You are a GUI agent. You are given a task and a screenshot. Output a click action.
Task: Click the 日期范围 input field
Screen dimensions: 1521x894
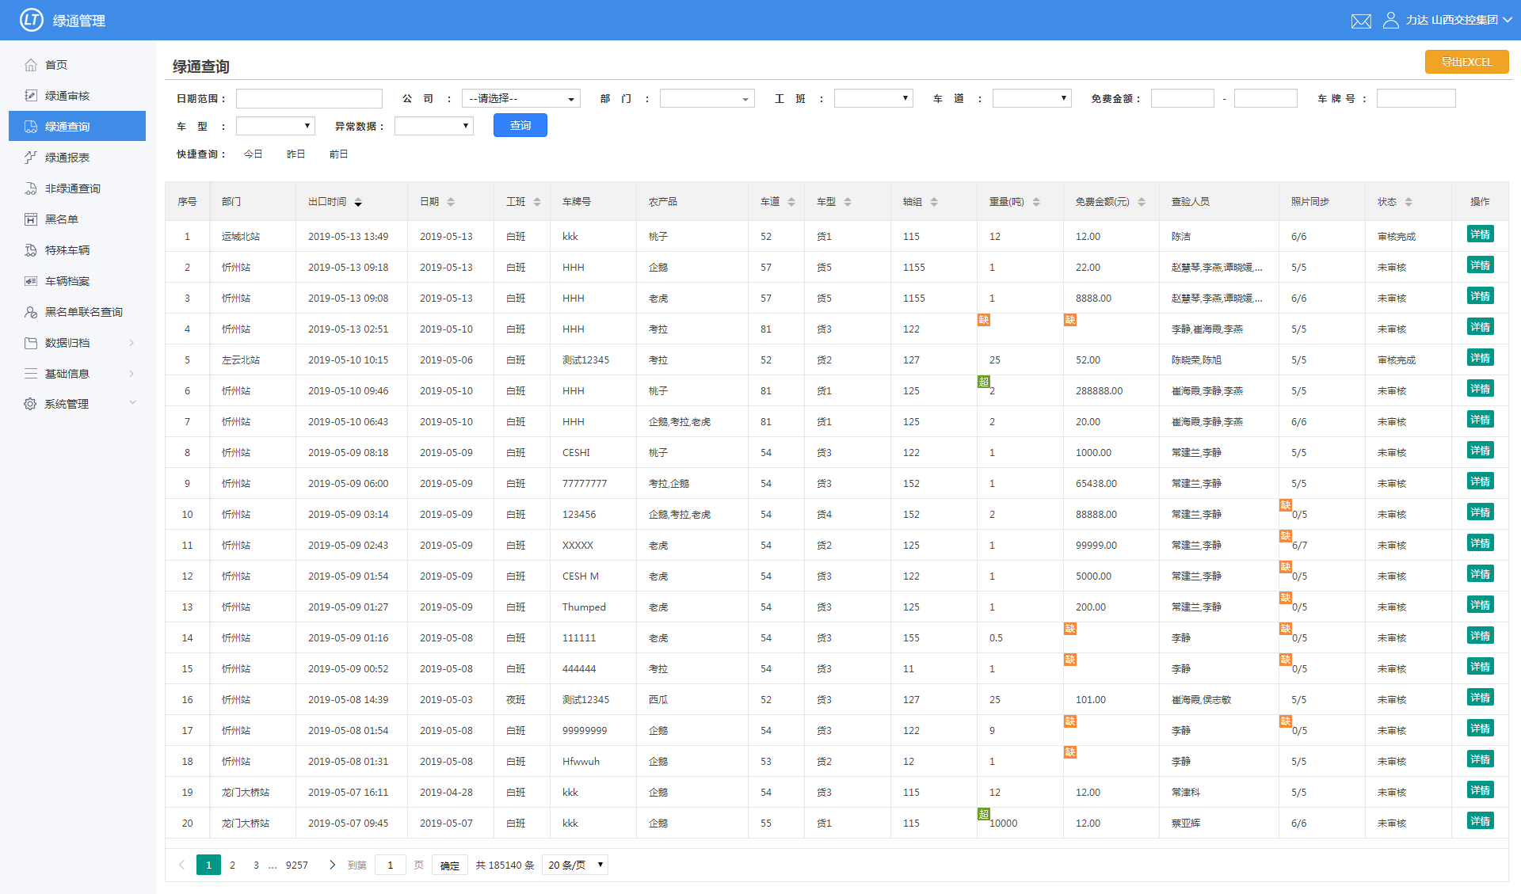coord(309,98)
